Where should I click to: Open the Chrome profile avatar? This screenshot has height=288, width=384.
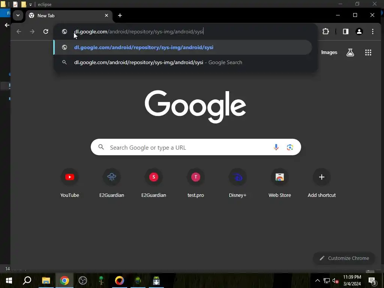[359, 31]
